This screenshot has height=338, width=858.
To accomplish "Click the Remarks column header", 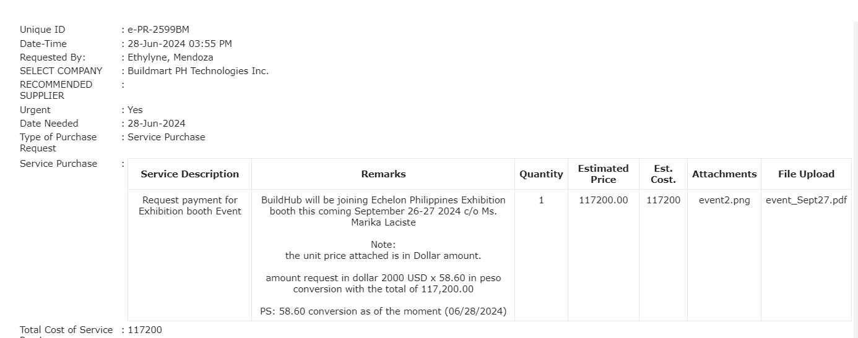I will [383, 174].
